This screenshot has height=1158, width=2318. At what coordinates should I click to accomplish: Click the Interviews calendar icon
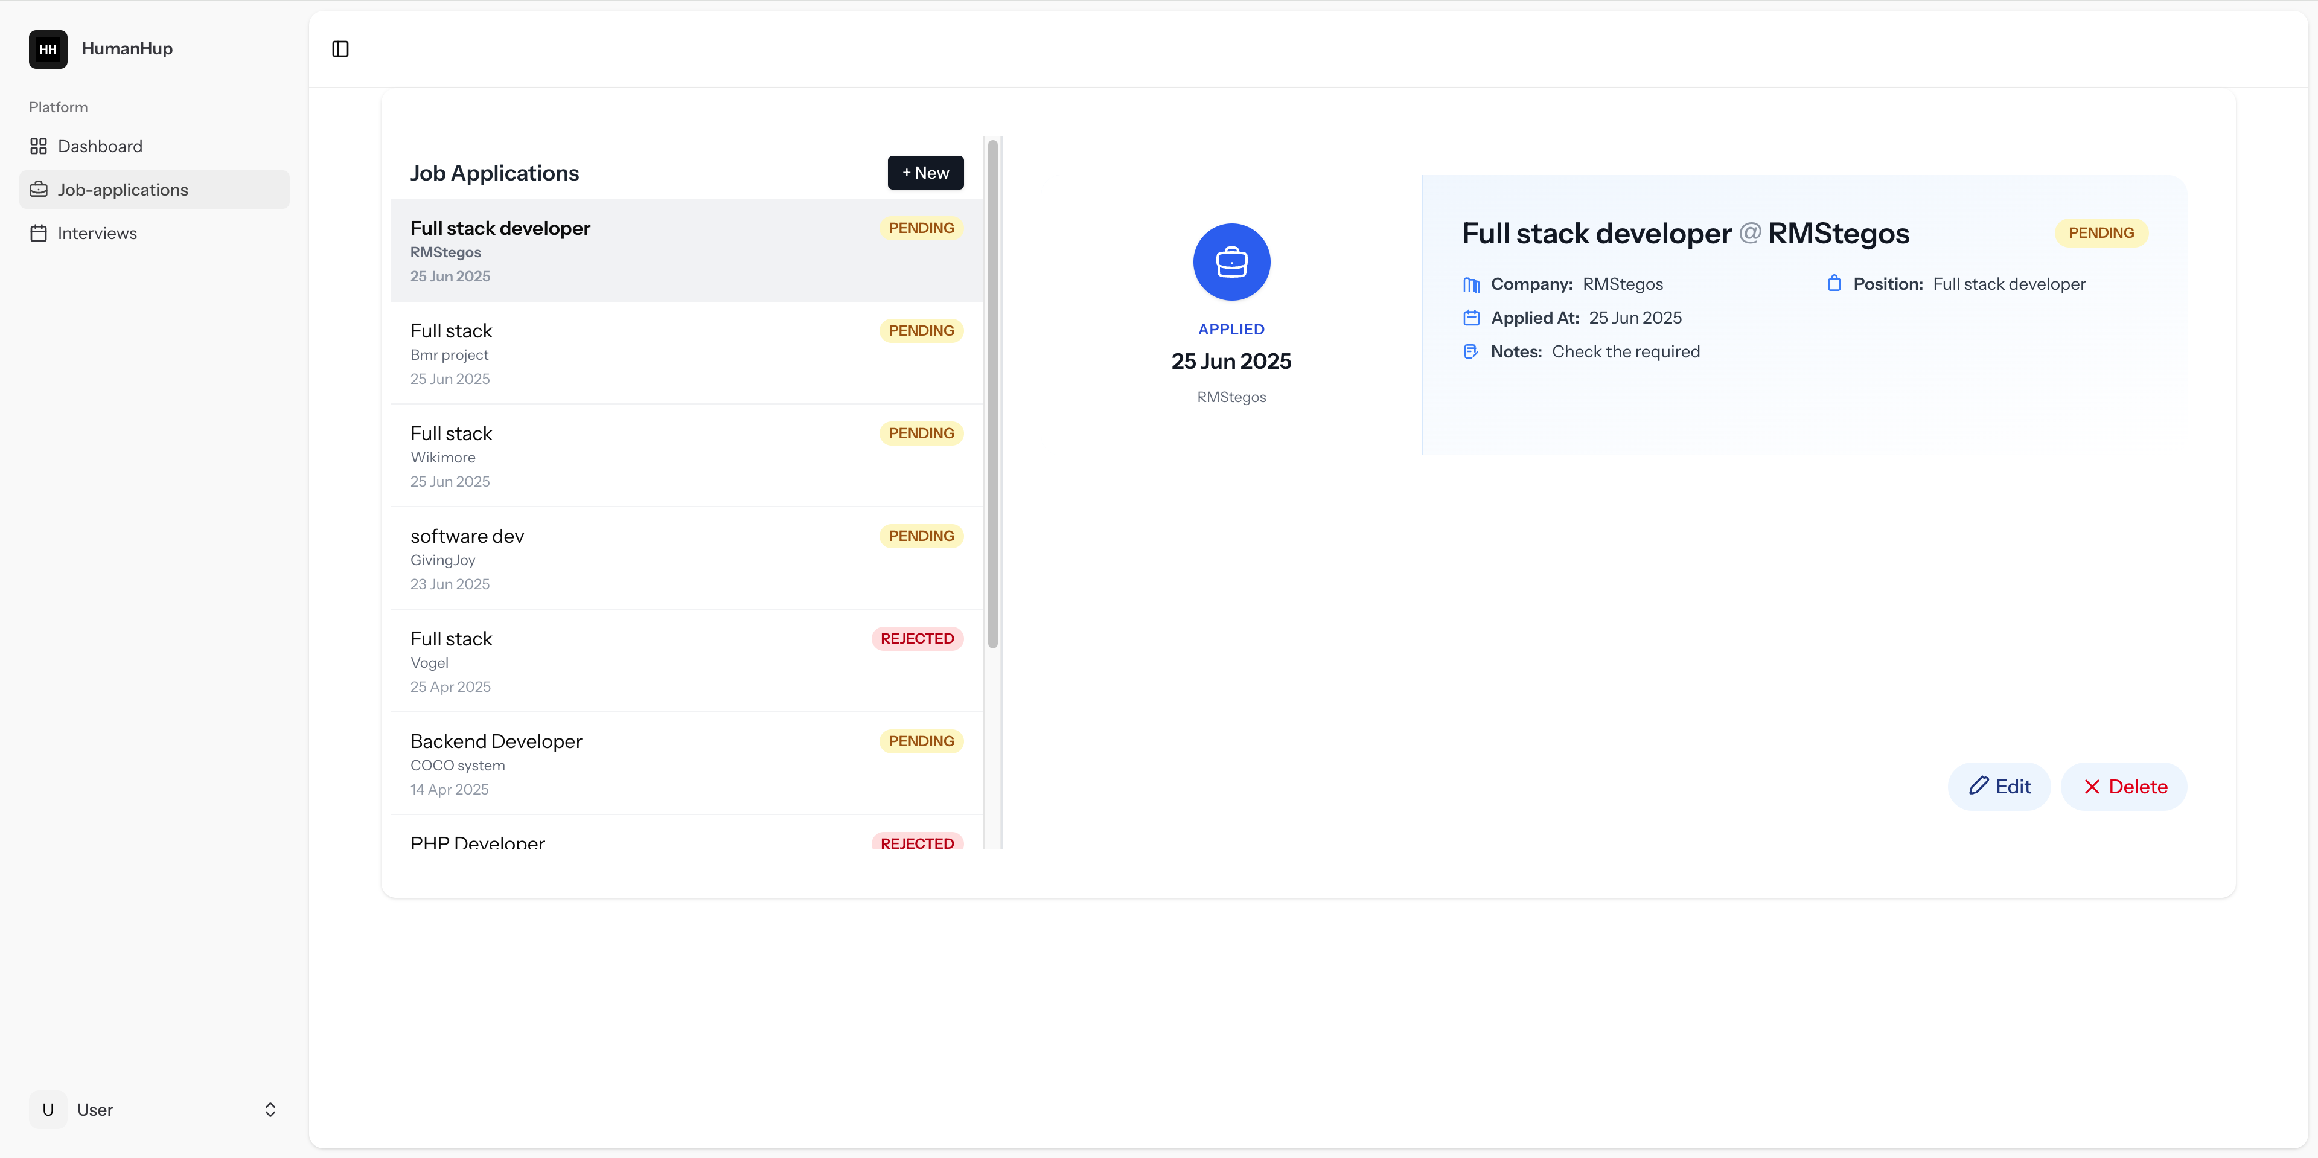(x=39, y=233)
